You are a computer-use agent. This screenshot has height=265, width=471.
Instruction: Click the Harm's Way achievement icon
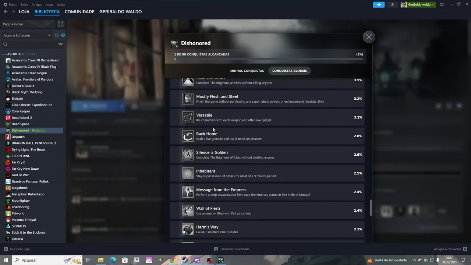188,229
